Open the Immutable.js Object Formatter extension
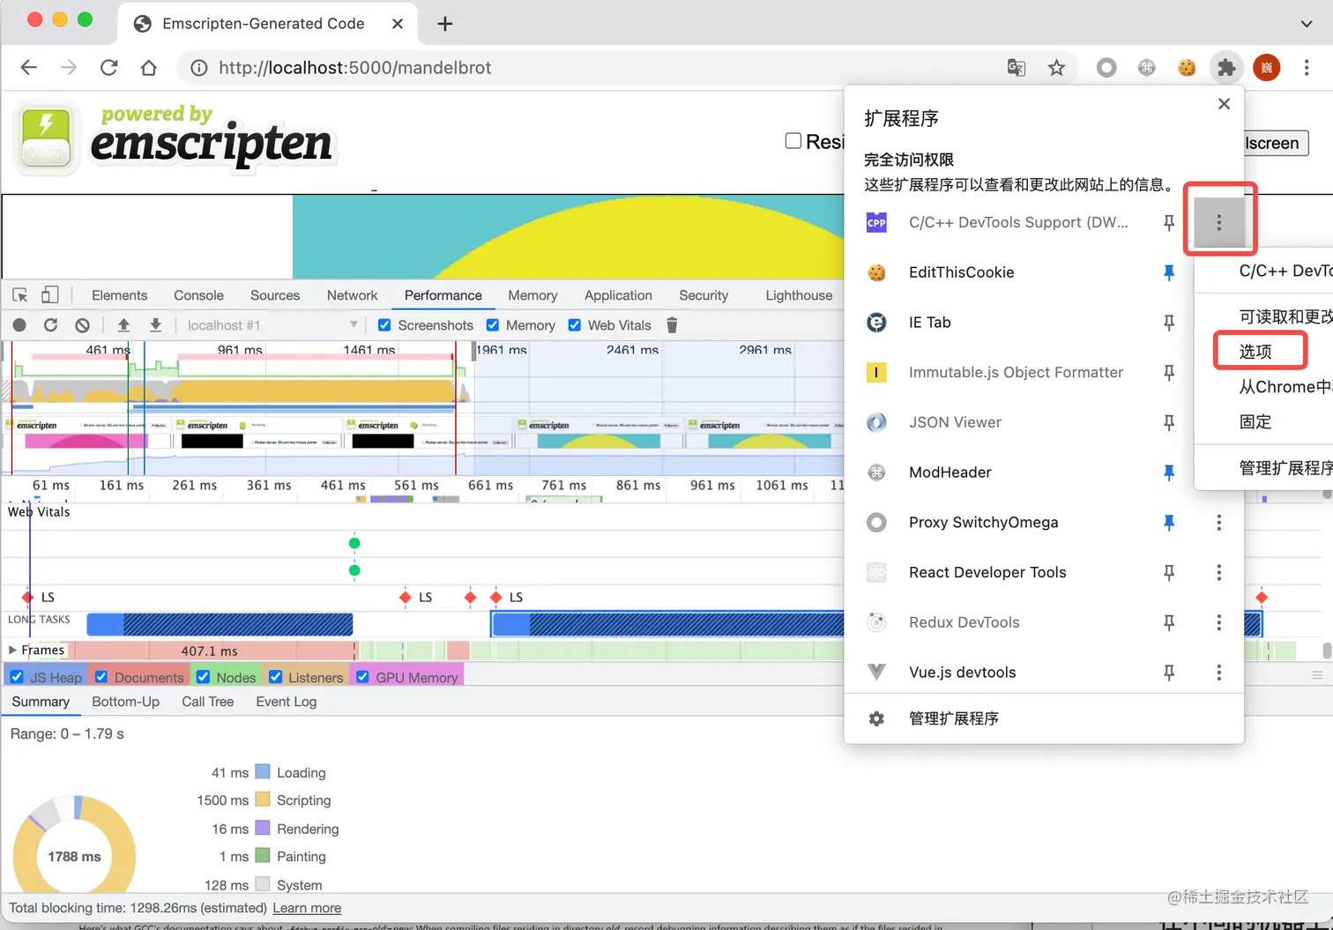The height and width of the screenshot is (930, 1333). coord(1016,373)
